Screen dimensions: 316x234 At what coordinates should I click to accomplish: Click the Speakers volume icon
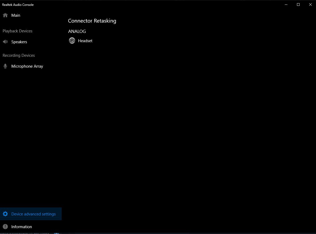tap(5, 42)
